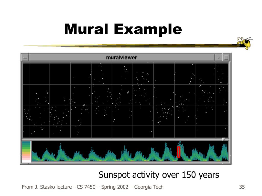Click the muralviewer minimize dot button
This screenshot has width=262, height=196.
219,58
